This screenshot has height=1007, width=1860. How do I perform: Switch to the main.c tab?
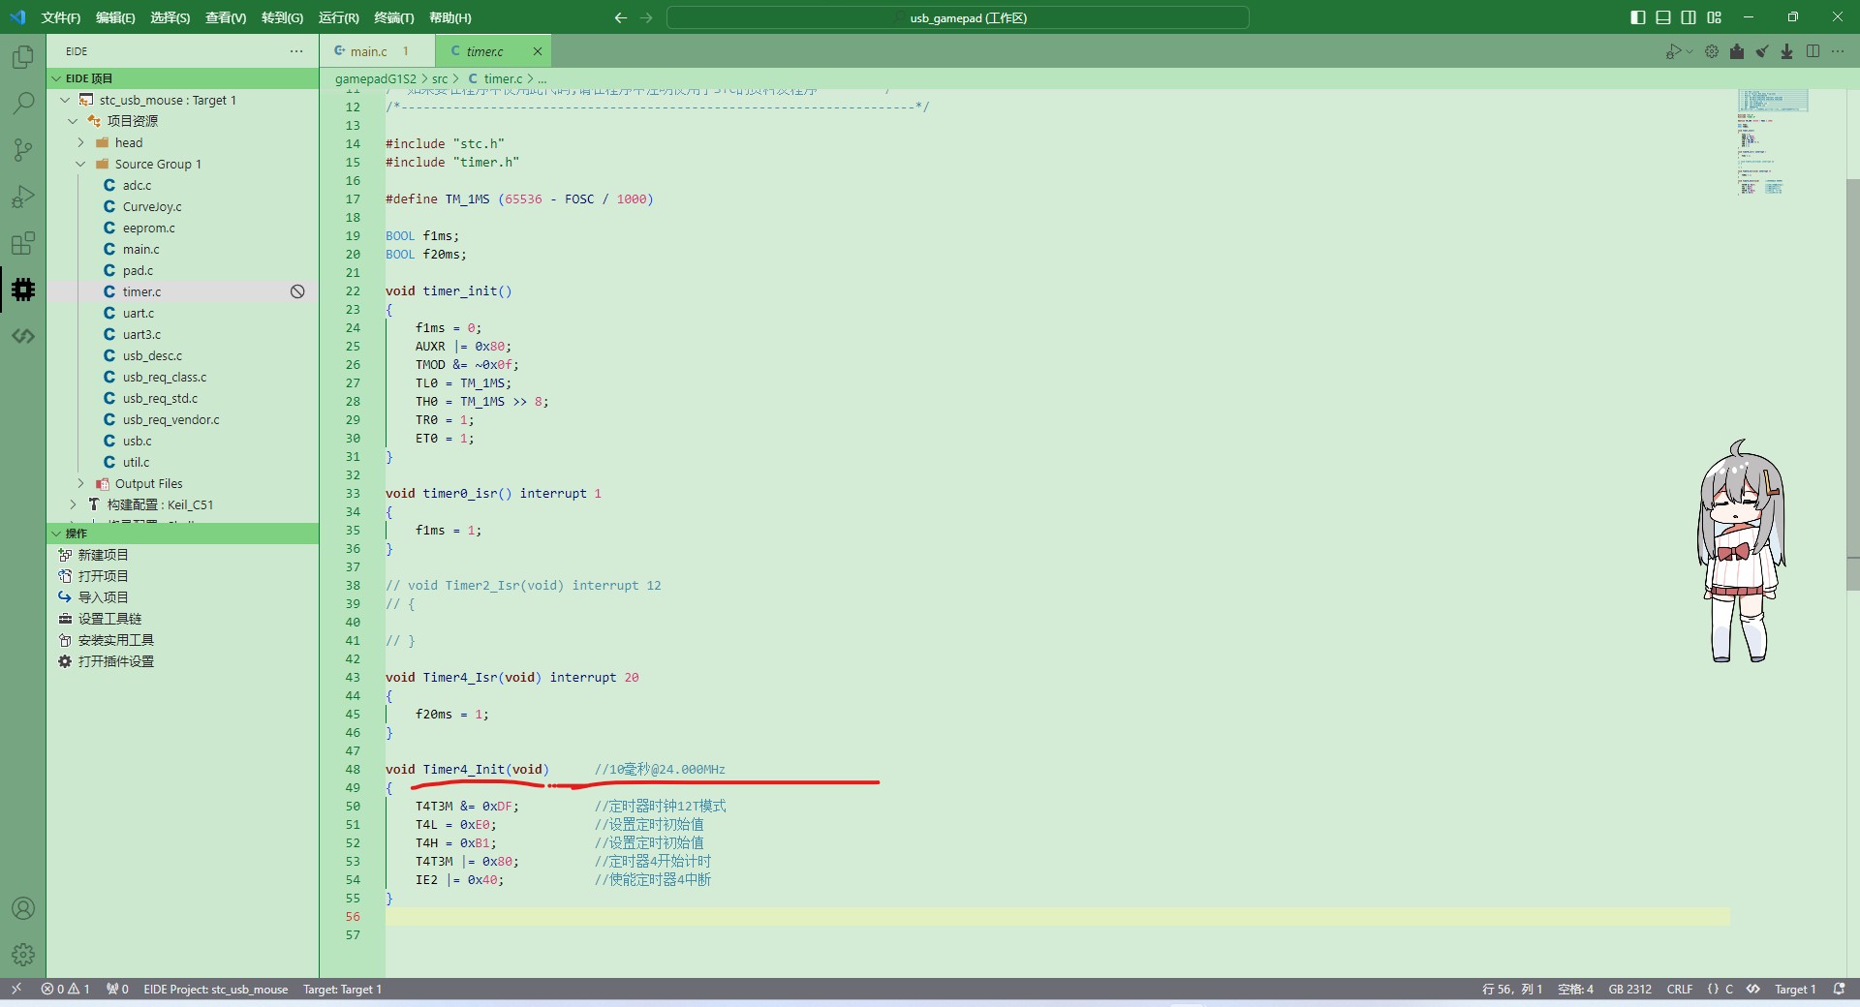pyautogui.click(x=368, y=51)
